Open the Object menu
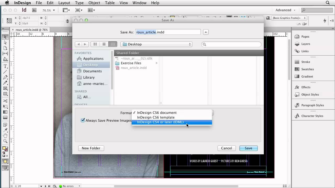This screenshot has width=335, height=188. click(x=94, y=3)
